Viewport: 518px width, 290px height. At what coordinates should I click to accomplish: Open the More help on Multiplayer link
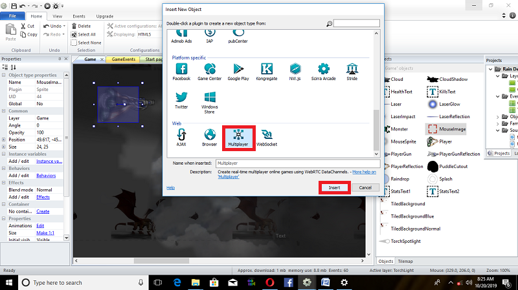(364, 172)
